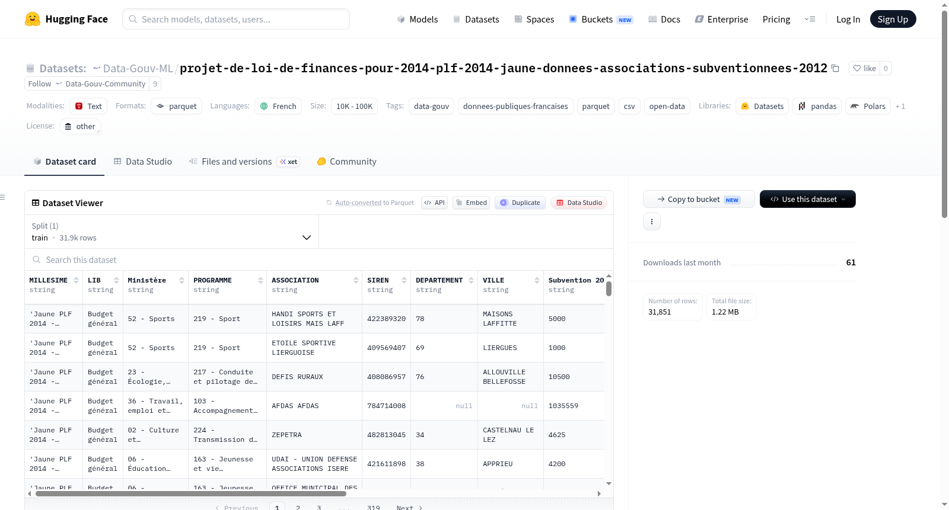Switch to the Dataset card tab
The width and height of the screenshot is (949, 510).
tap(64, 161)
